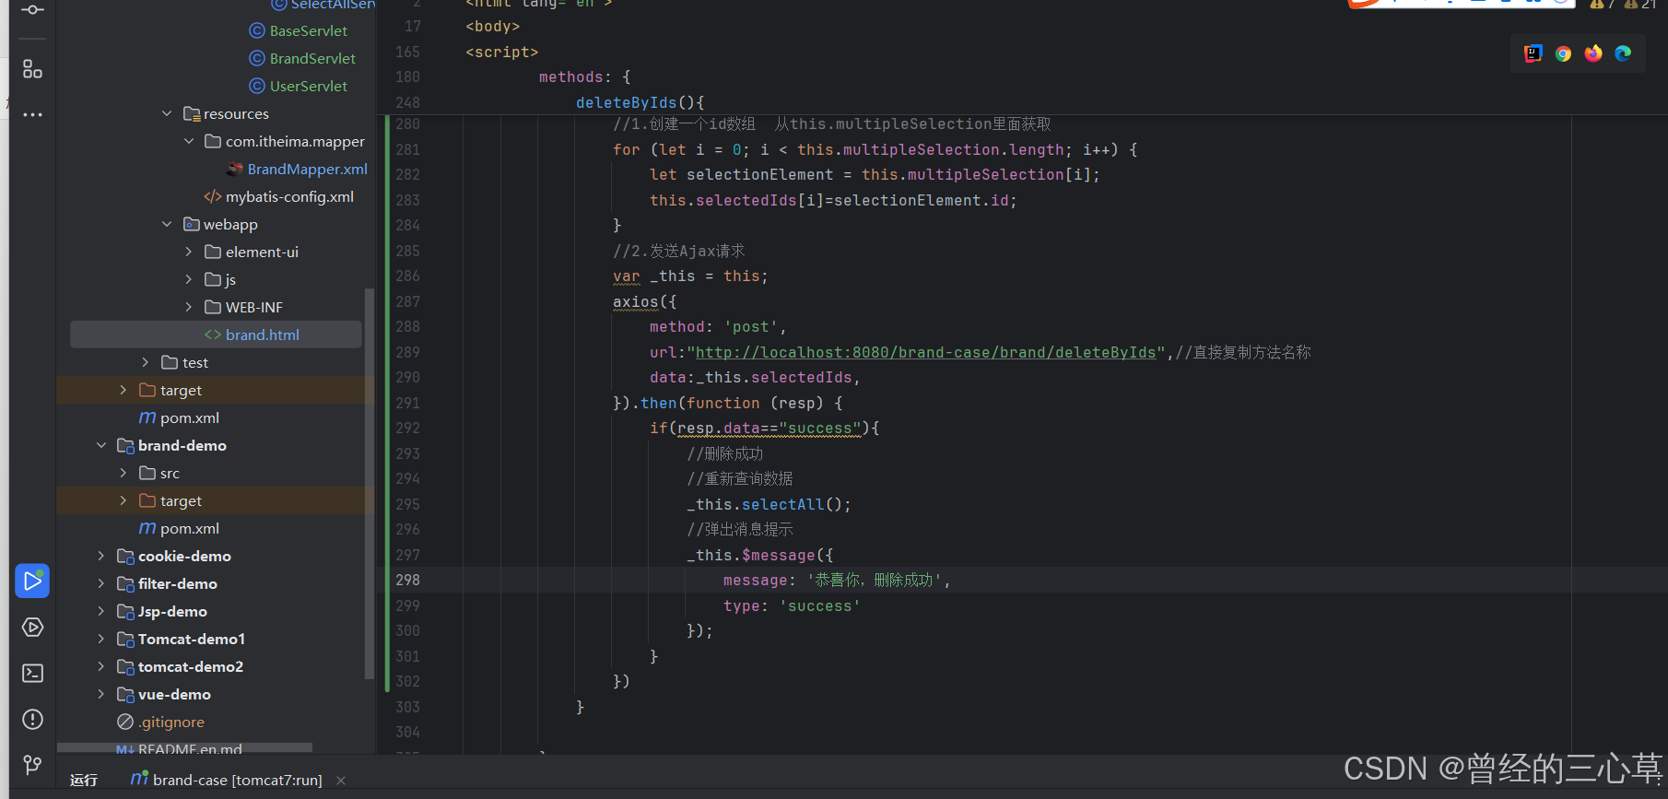Screen dimensions: 1668x799
Task: Open the Structure tool window icon
Action: coord(32,69)
